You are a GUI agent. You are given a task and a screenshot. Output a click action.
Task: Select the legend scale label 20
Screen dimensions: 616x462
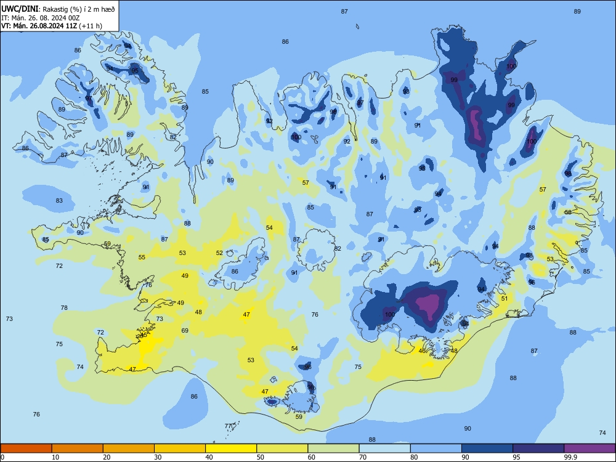[107, 457]
